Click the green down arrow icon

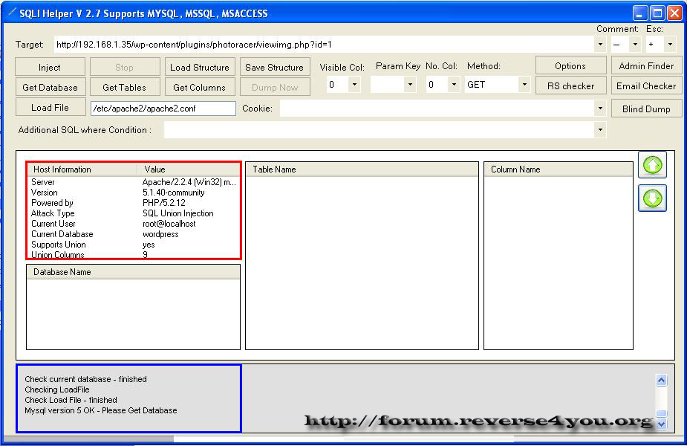652,198
